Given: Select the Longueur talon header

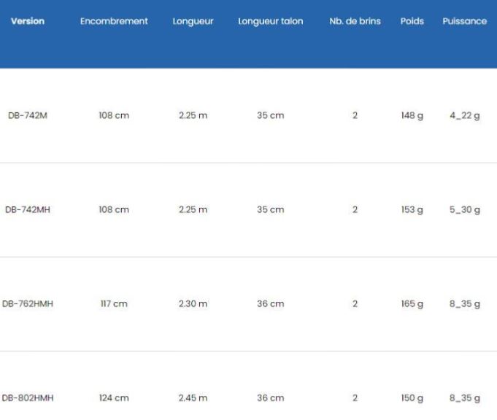Looking at the screenshot, I should (270, 22).
